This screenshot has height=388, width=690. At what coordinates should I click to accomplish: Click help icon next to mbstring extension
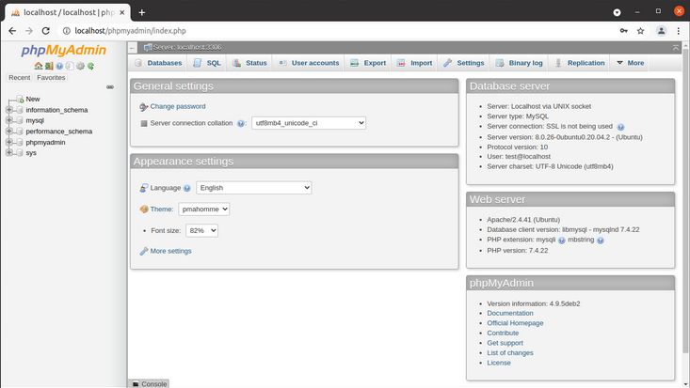pyautogui.click(x=601, y=241)
